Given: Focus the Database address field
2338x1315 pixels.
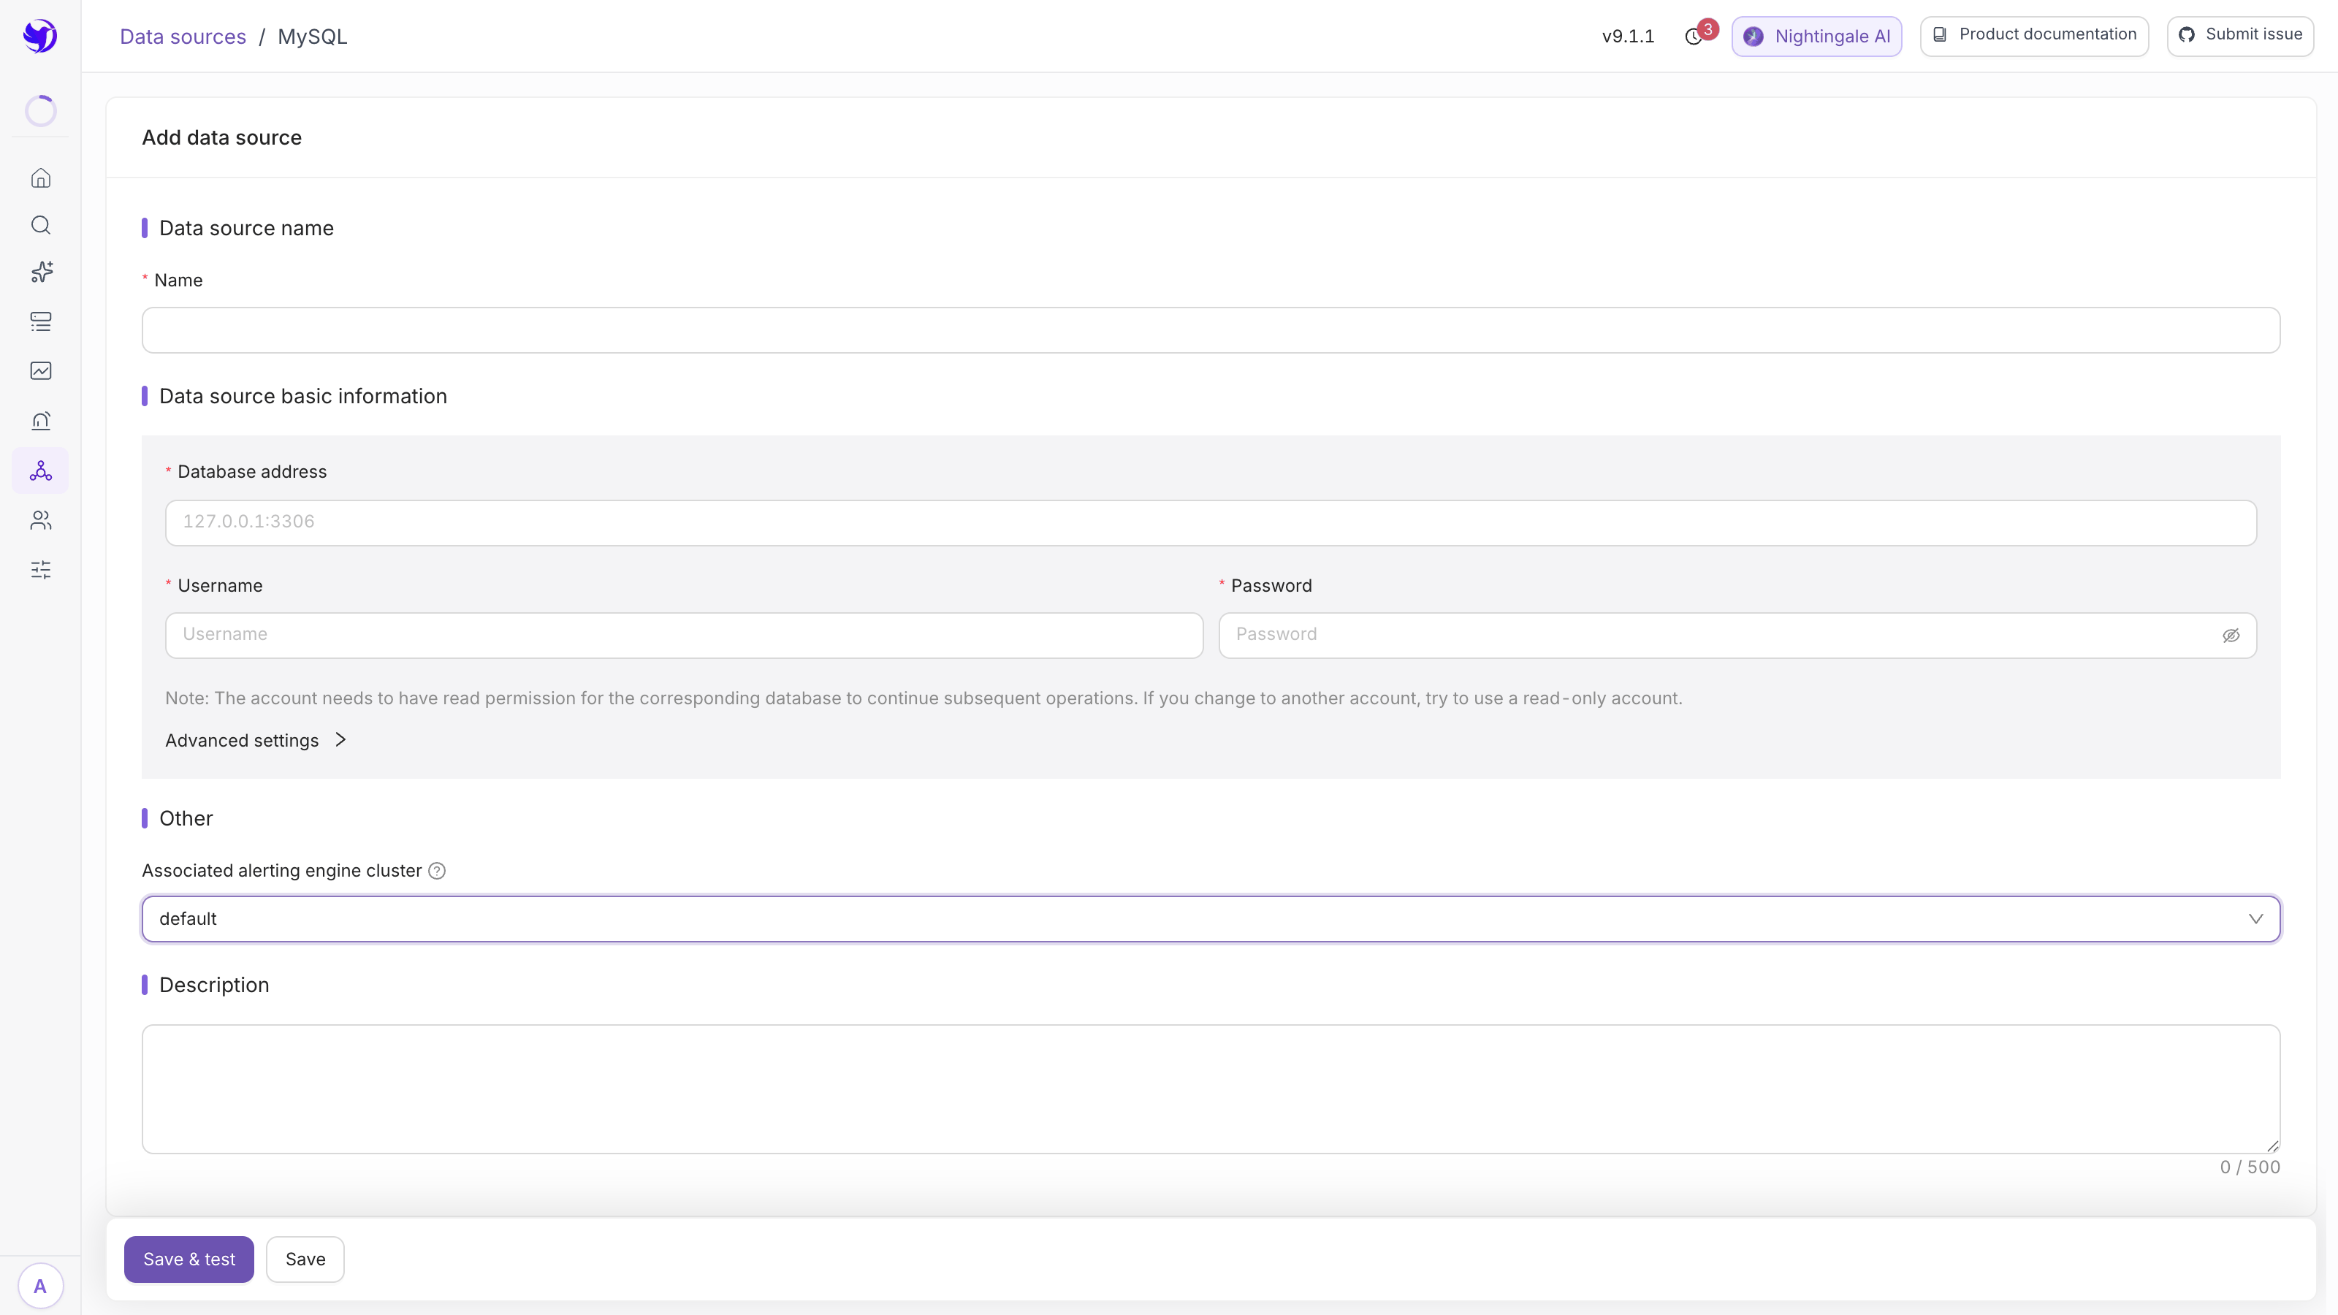Looking at the screenshot, I should (1211, 523).
